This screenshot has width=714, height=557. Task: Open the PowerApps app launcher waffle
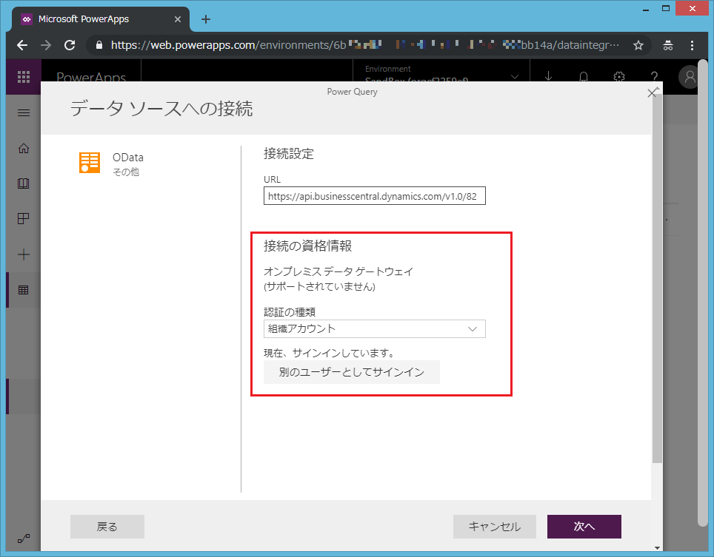[x=24, y=77]
